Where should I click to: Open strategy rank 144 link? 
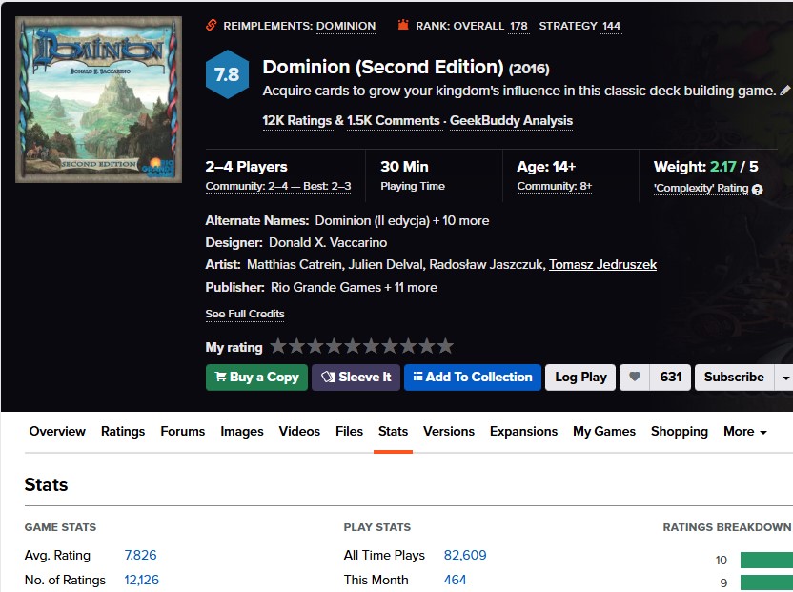pos(611,26)
